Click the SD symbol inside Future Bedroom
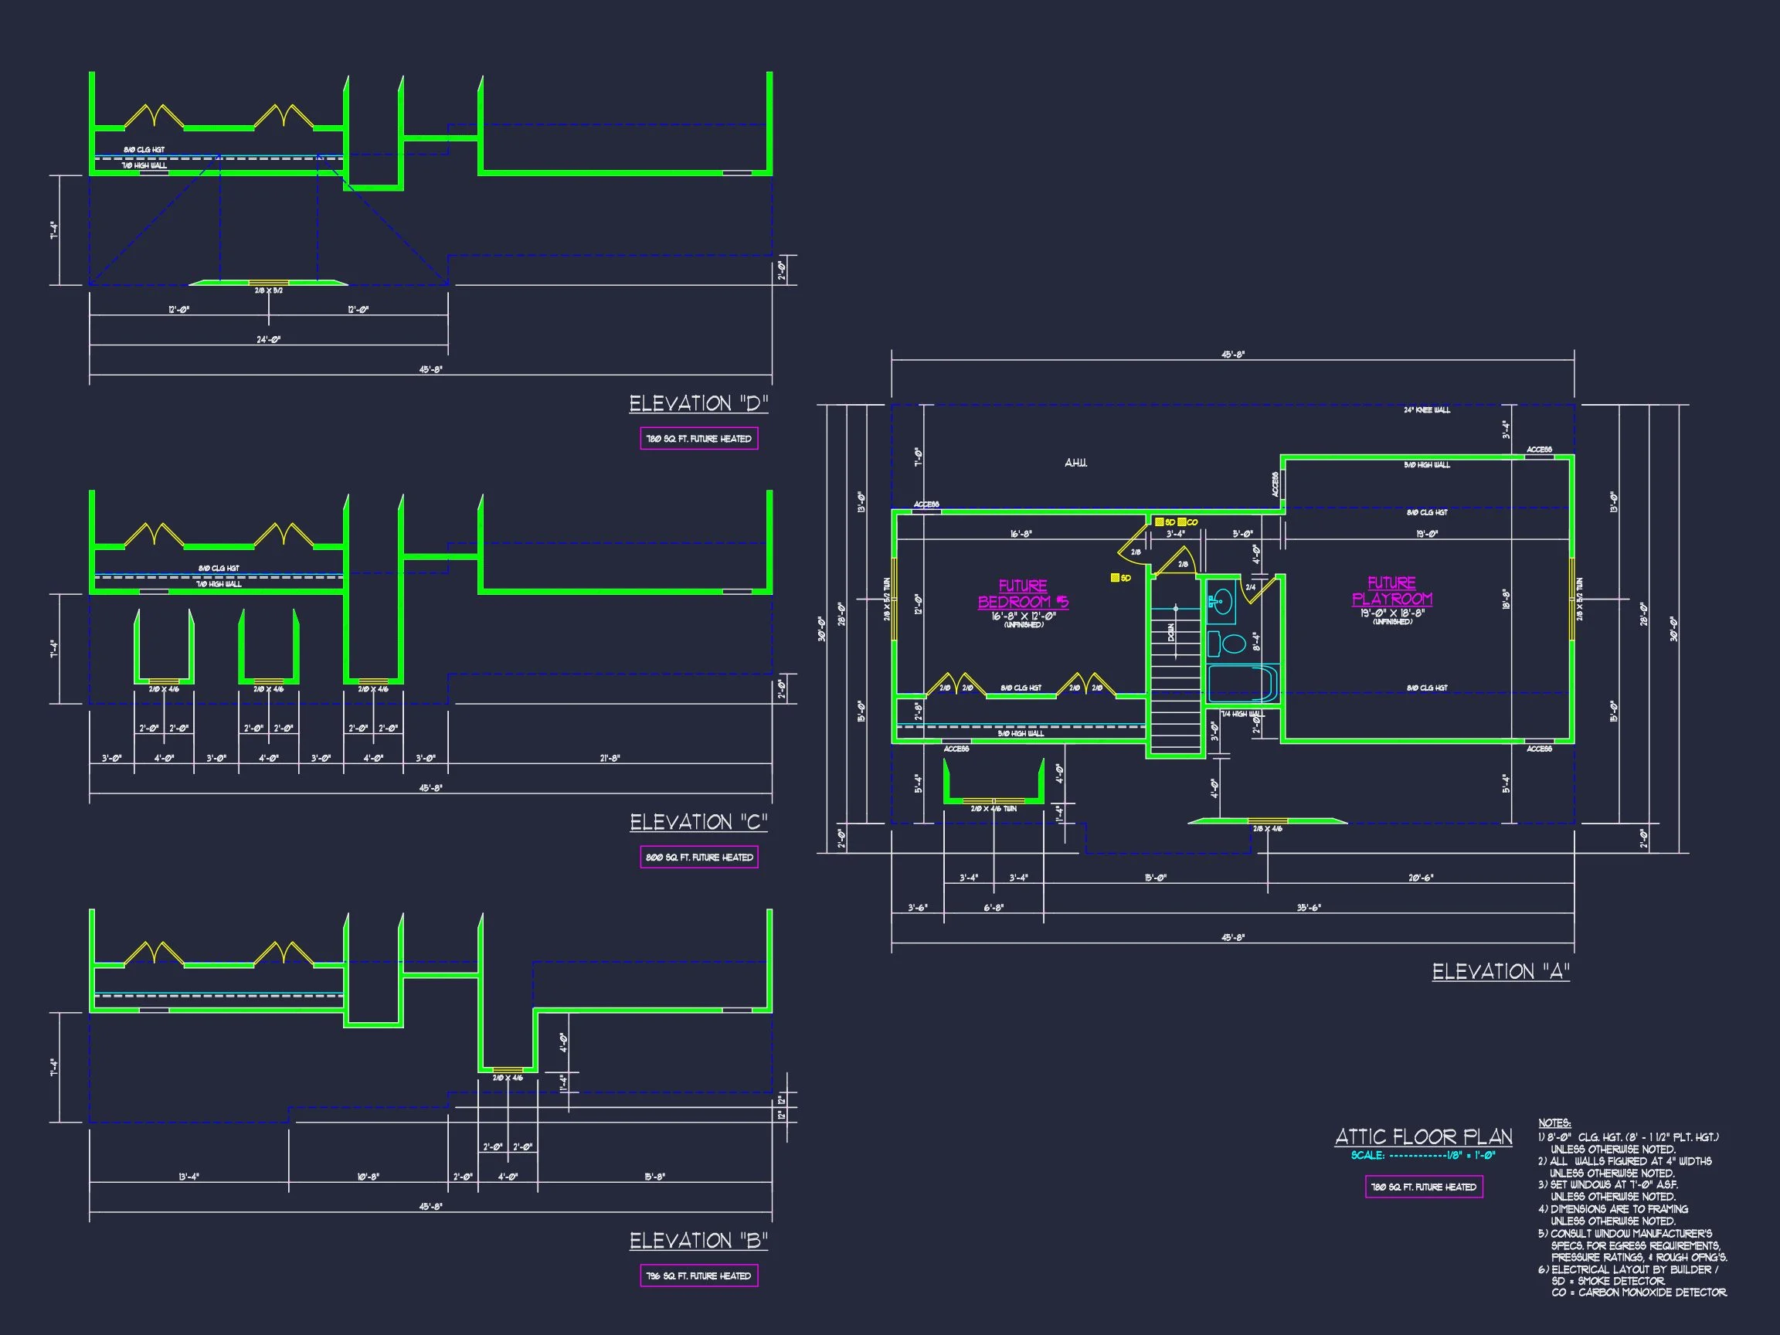 tap(1116, 578)
